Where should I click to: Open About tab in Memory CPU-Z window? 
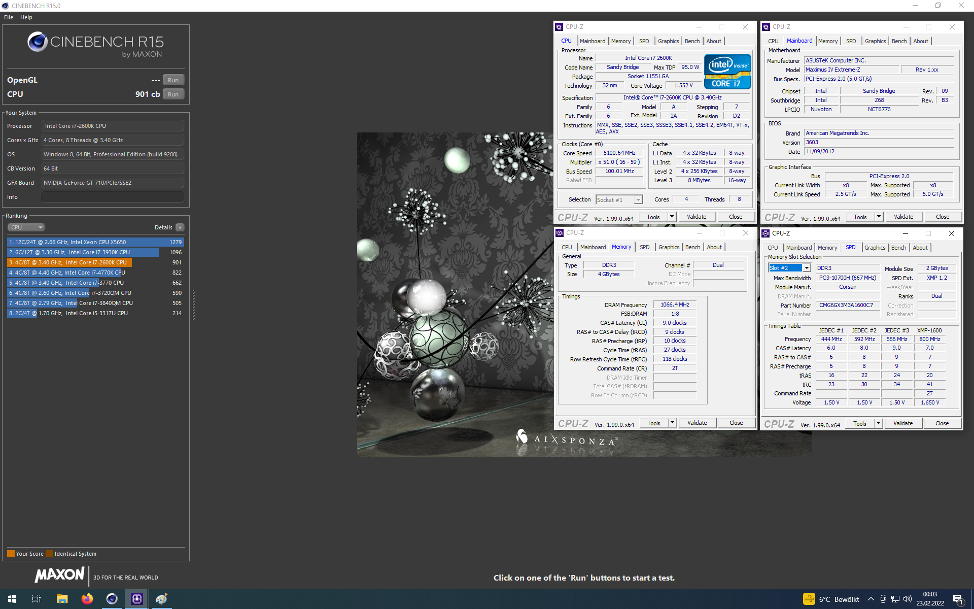(714, 247)
